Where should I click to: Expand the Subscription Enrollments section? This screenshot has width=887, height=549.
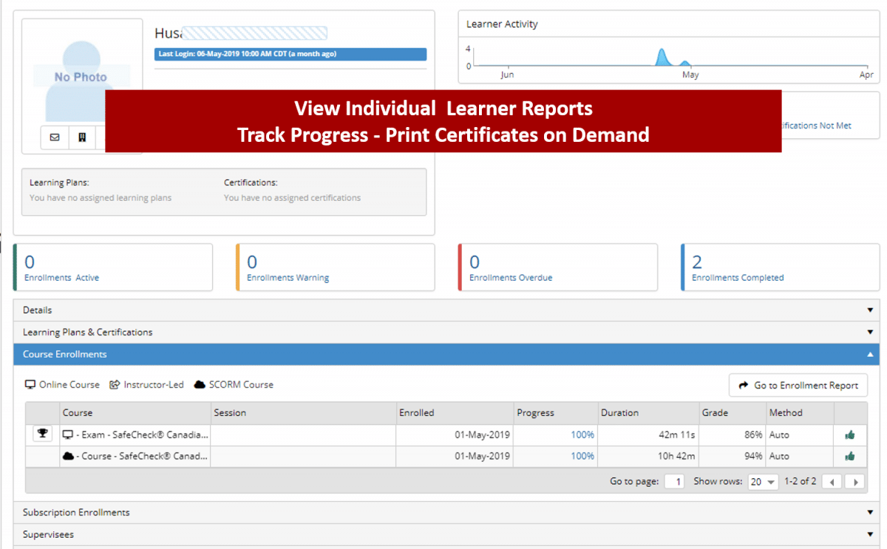click(x=443, y=512)
